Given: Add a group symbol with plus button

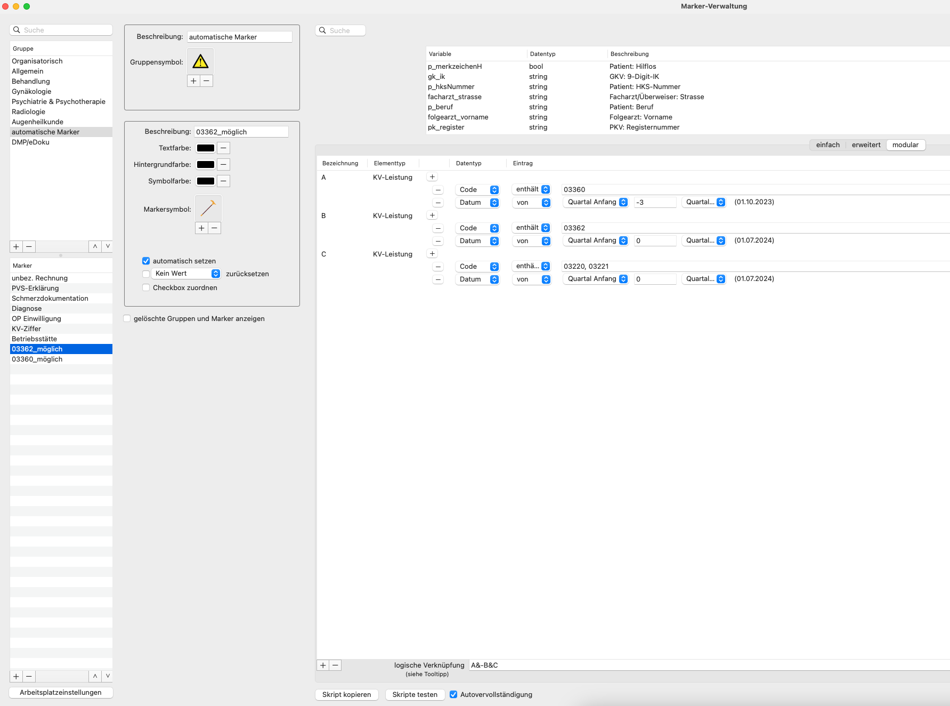Looking at the screenshot, I should pyautogui.click(x=193, y=81).
